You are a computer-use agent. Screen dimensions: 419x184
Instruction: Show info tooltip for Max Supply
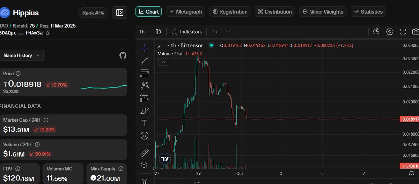[120, 169]
